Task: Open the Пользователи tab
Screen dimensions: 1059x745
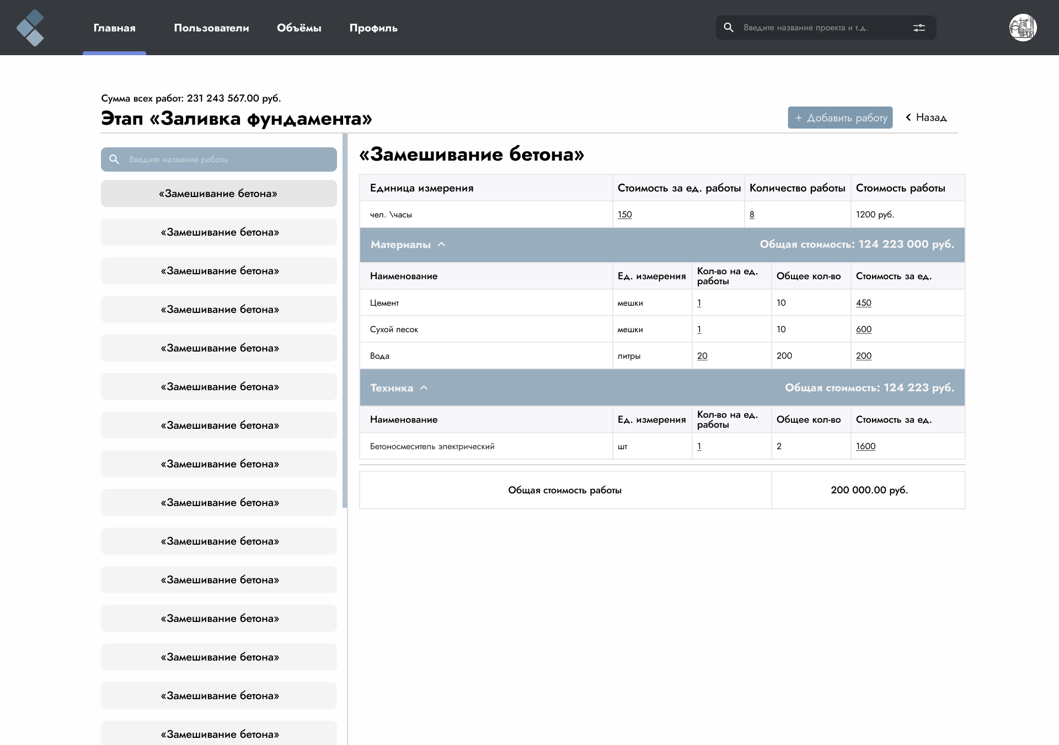Action: (211, 28)
